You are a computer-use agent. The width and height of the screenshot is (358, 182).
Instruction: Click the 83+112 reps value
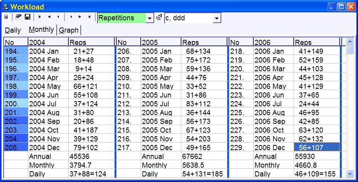click(204, 104)
